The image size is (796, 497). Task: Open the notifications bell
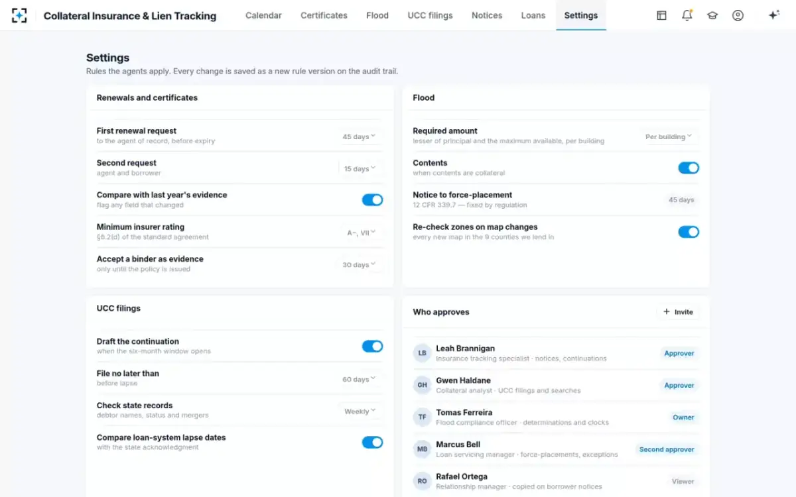click(687, 15)
